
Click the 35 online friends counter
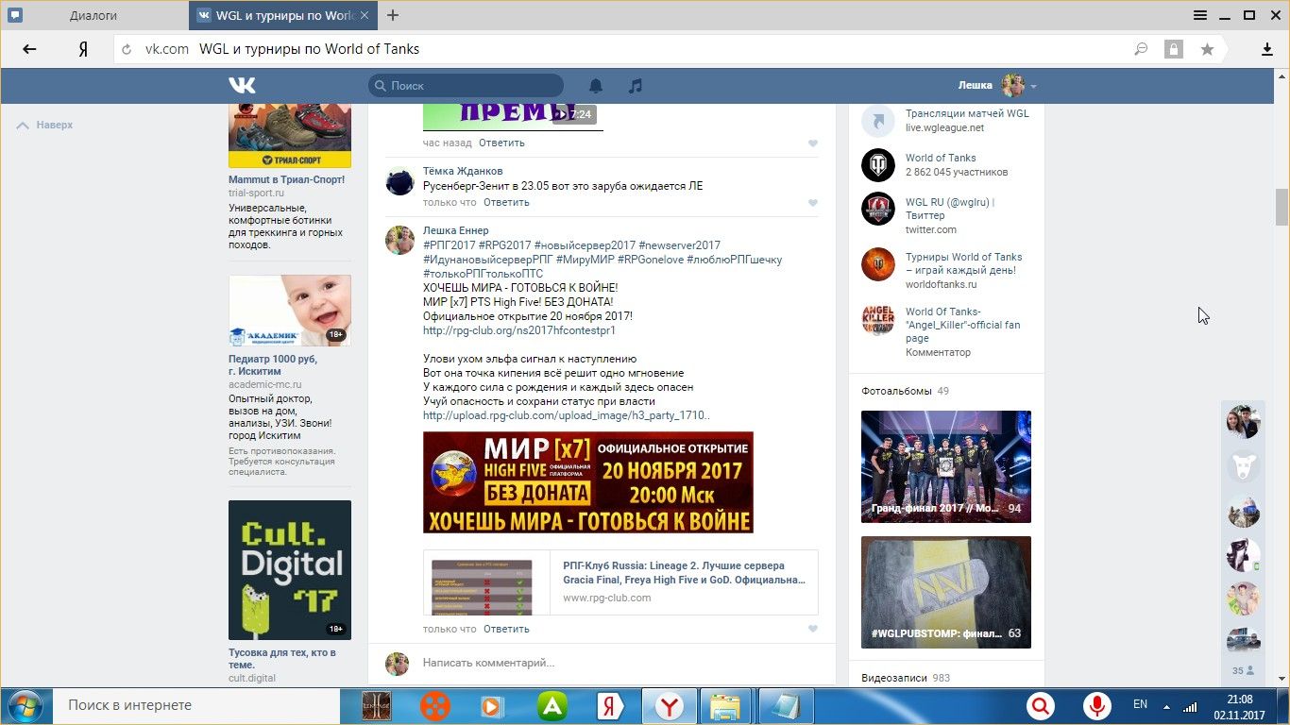coord(1243,670)
